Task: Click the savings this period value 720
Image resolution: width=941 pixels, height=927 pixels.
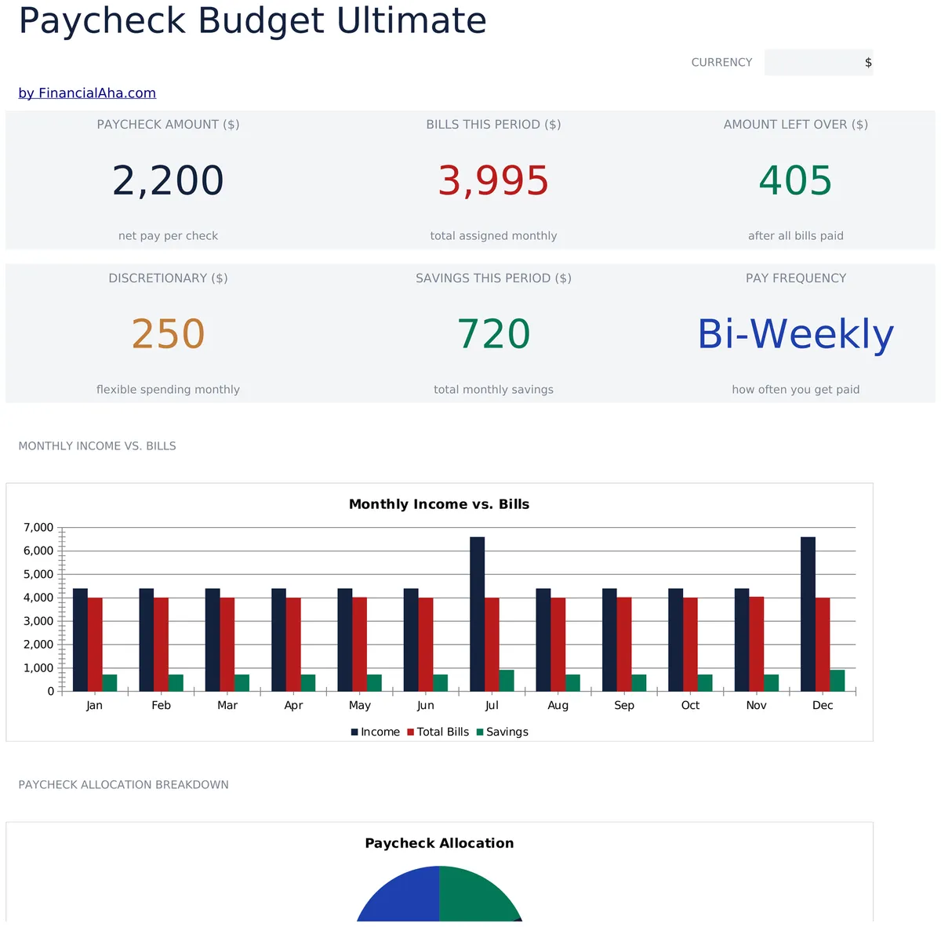Action: (493, 335)
